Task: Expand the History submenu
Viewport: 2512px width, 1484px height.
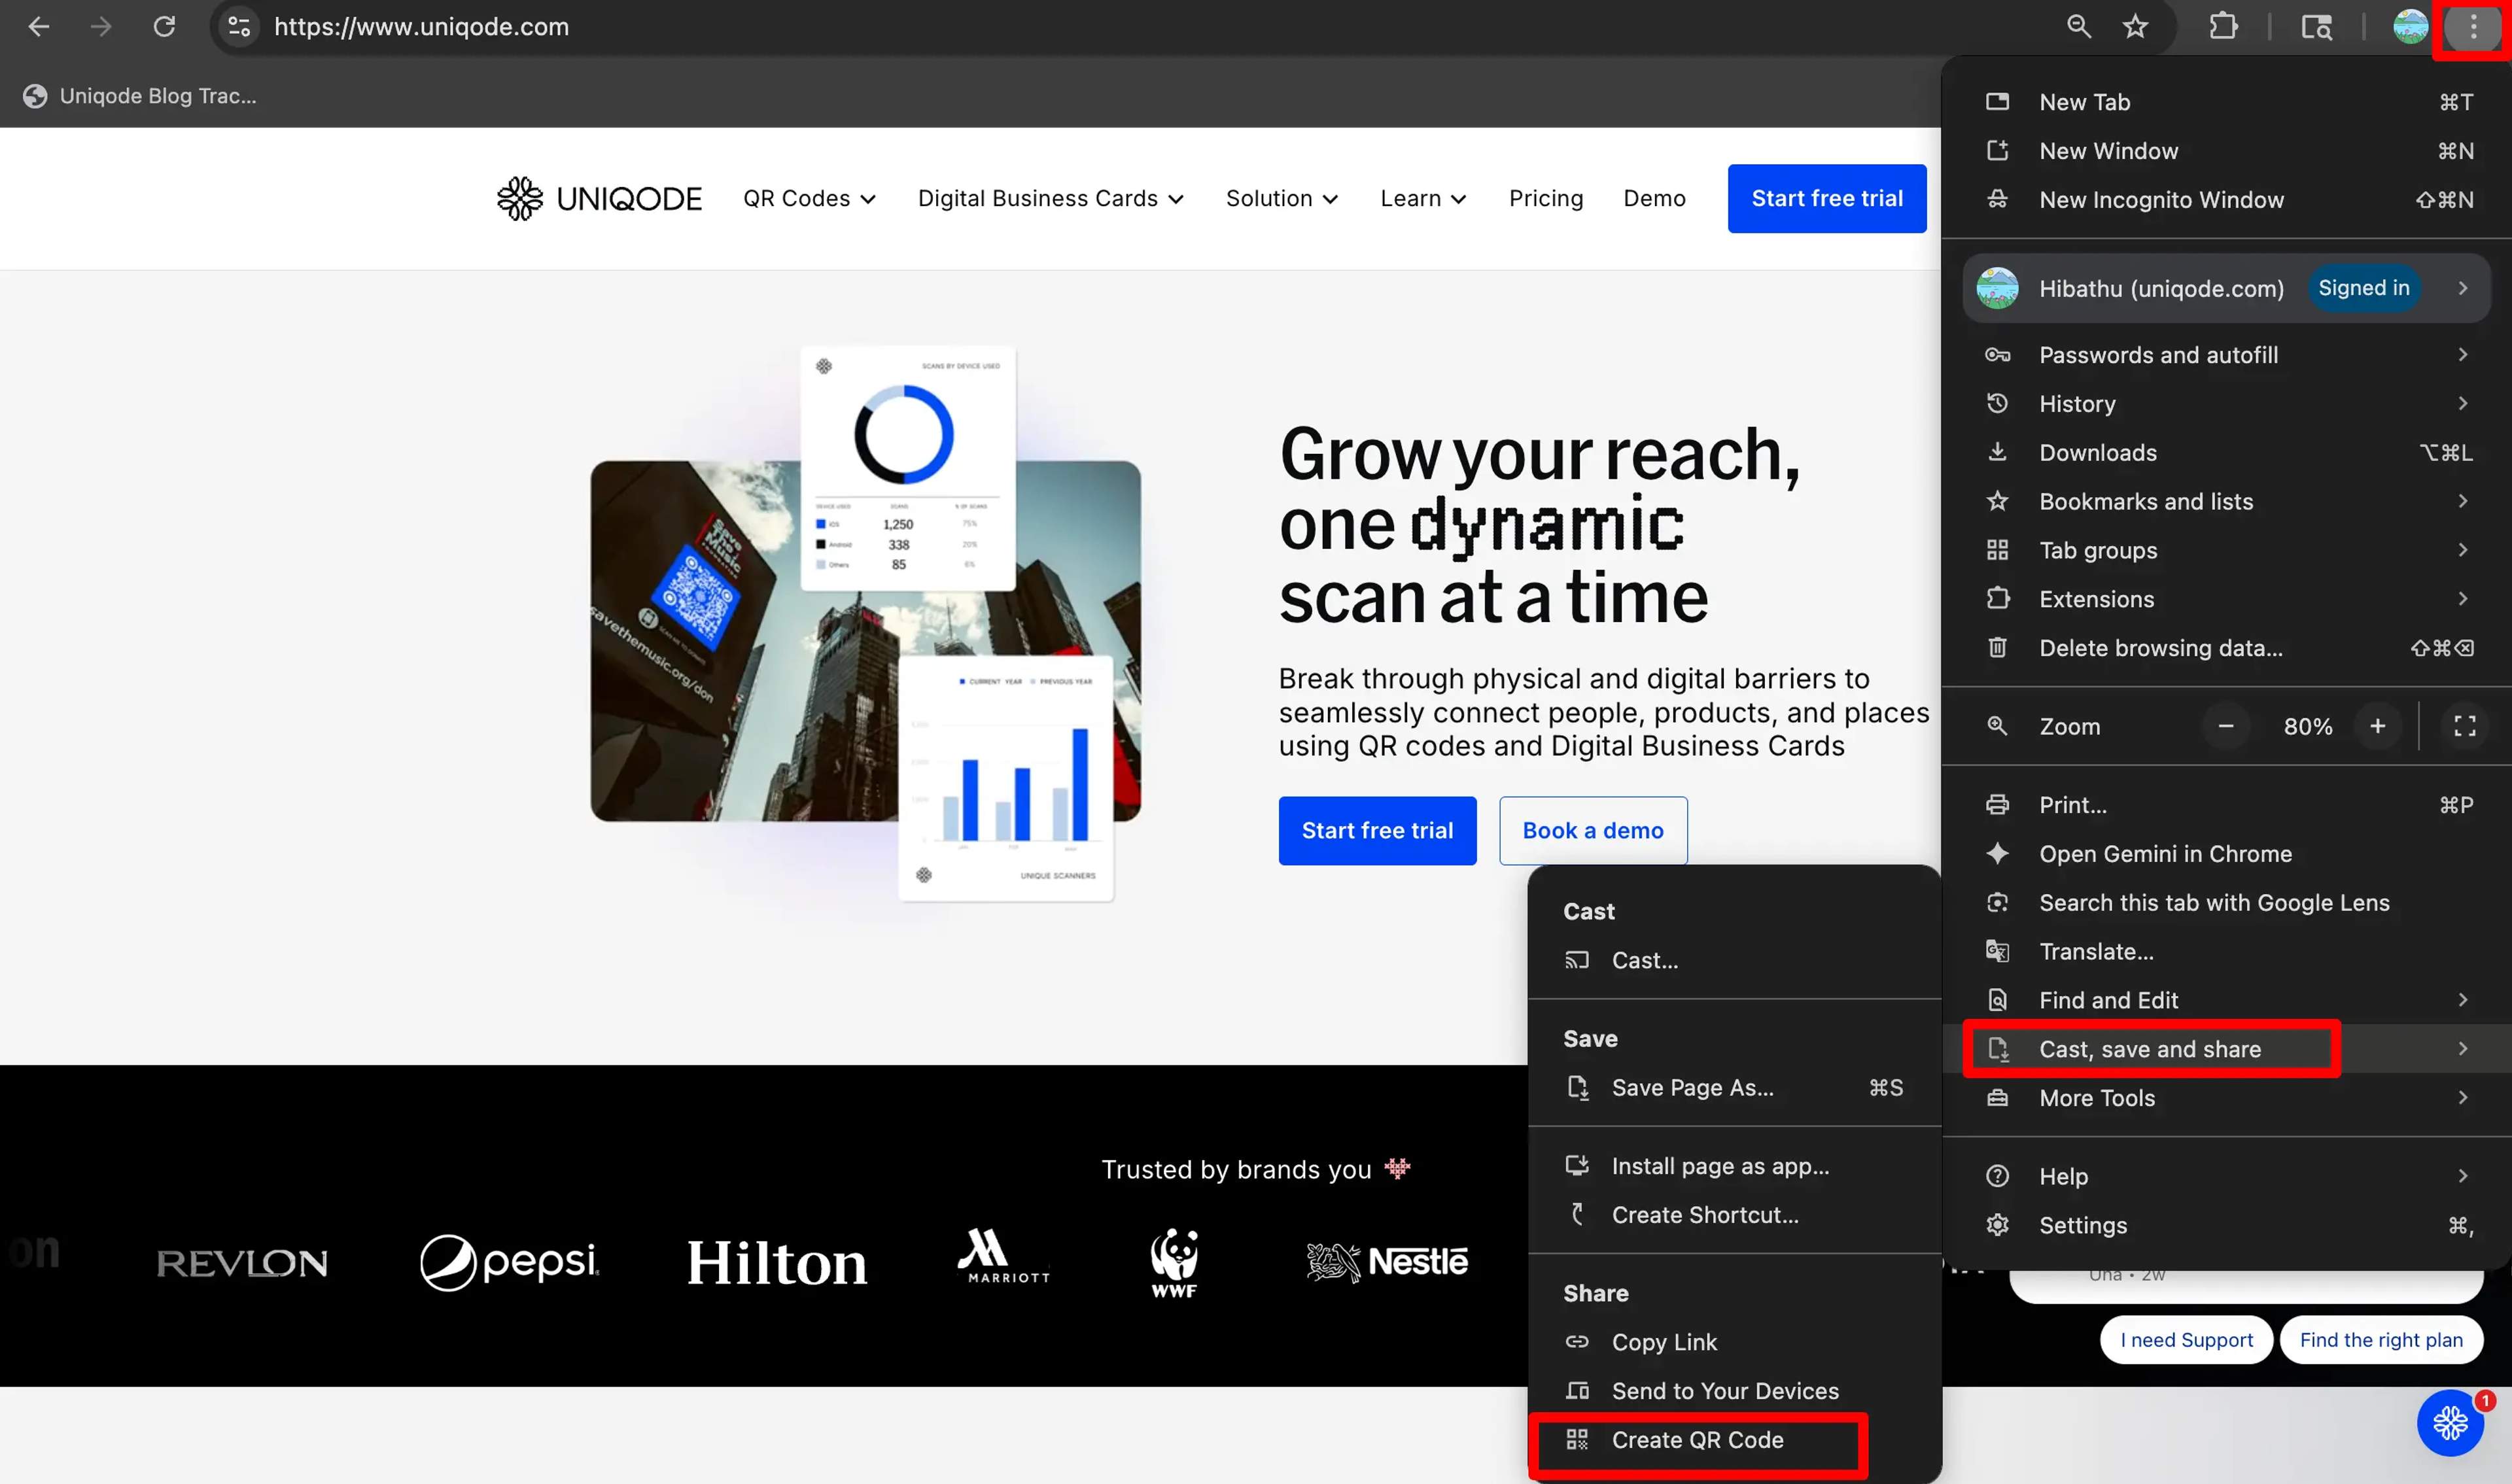Action: coord(2227,404)
